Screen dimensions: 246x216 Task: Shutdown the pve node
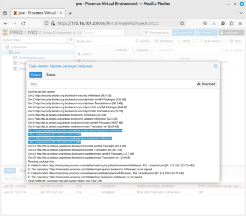click(164, 41)
